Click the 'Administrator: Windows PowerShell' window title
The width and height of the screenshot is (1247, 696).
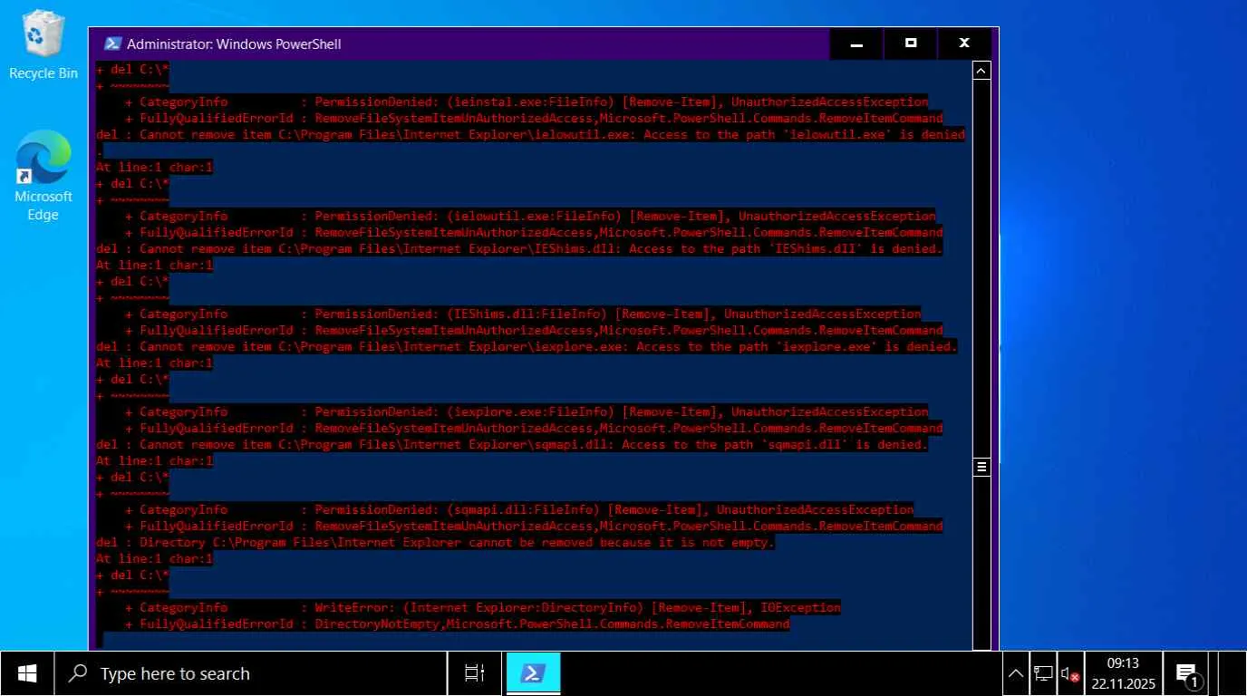[x=234, y=43]
